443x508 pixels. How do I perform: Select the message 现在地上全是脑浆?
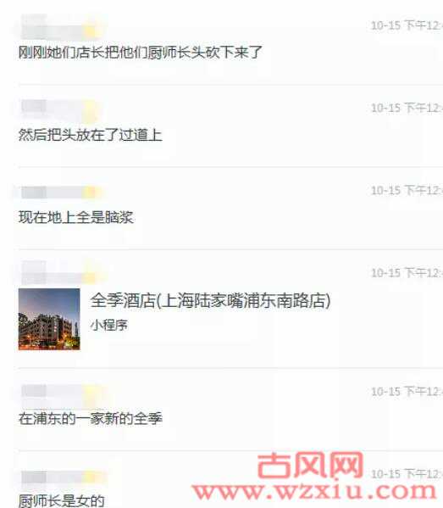point(76,217)
